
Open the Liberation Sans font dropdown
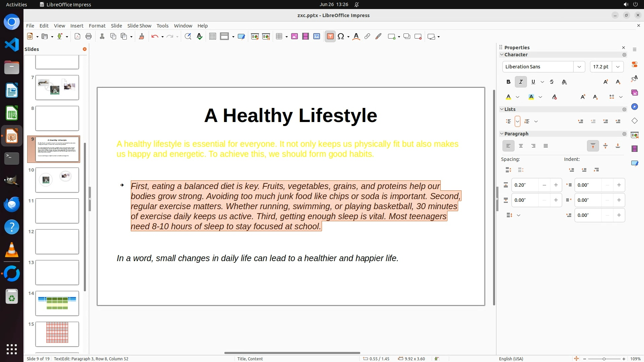[x=579, y=67]
